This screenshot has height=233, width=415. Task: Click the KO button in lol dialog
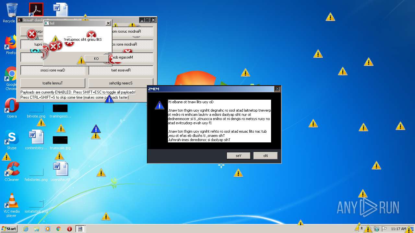[x=96, y=59]
